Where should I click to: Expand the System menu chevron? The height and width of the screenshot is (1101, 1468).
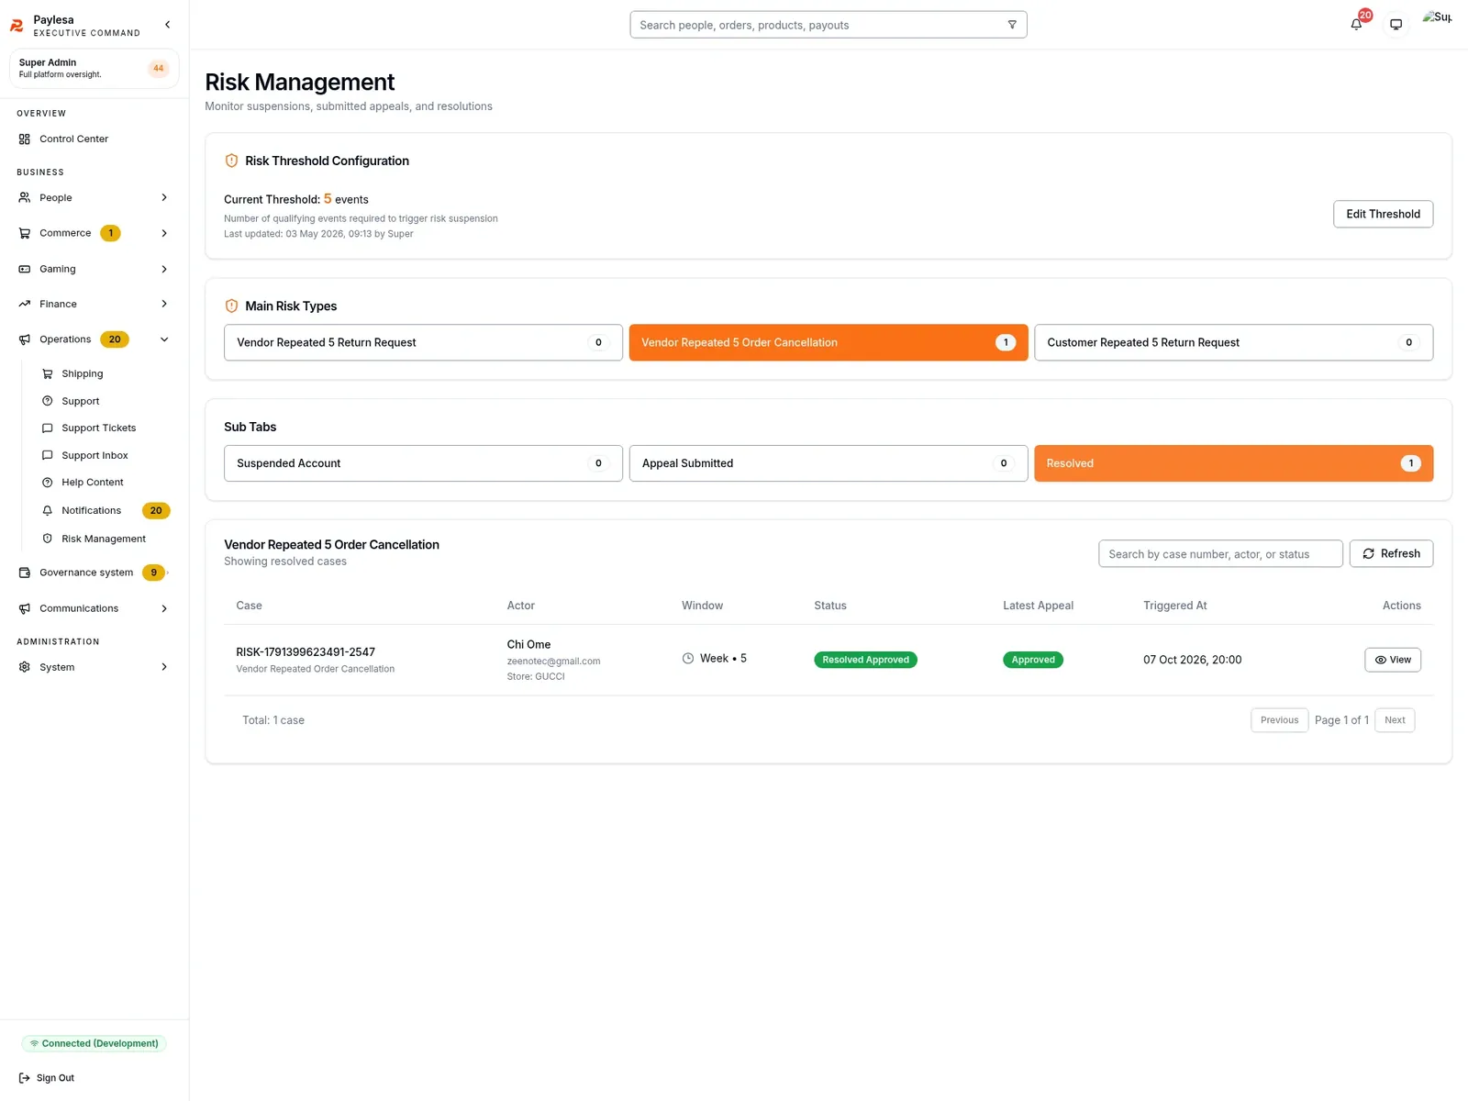pyautogui.click(x=164, y=667)
